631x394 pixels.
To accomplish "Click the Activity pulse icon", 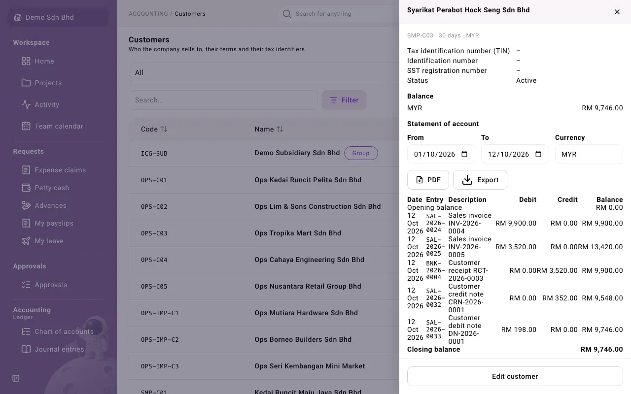I will pyautogui.click(x=26, y=104).
